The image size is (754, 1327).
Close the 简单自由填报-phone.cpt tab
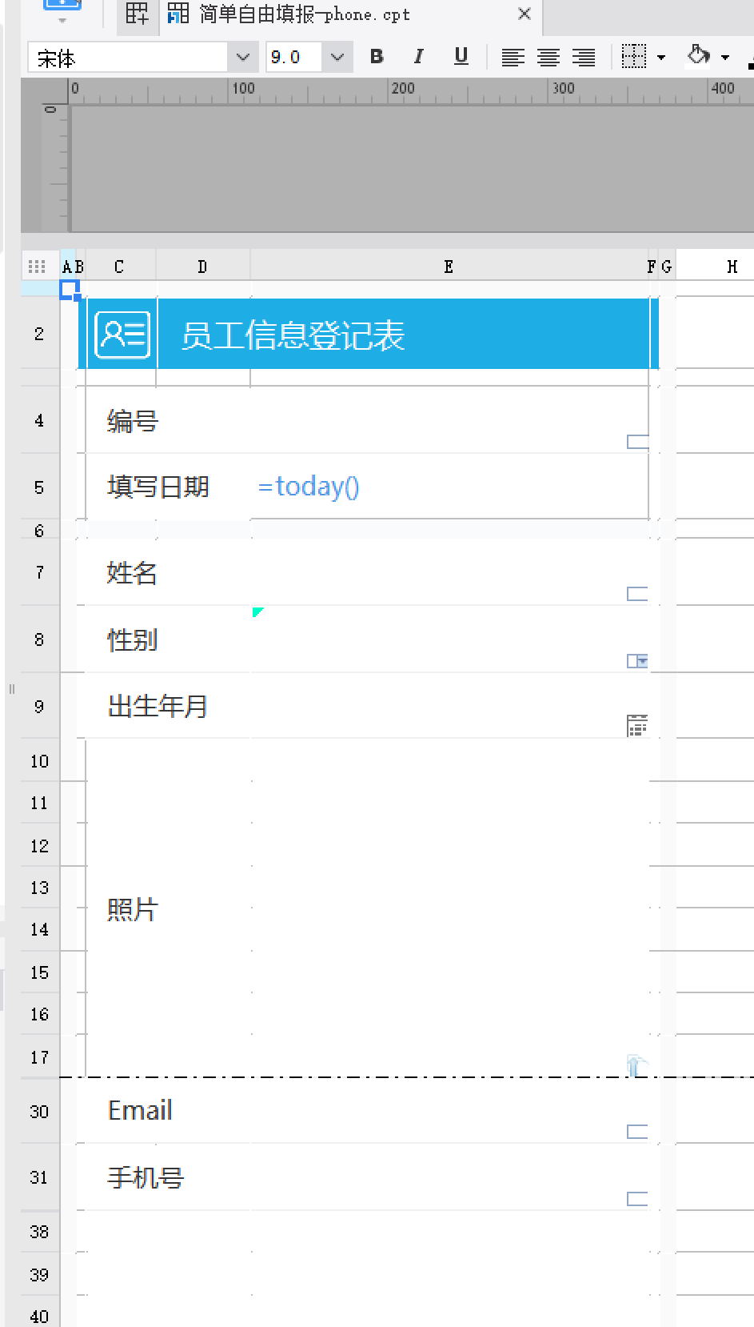point(525,14)
